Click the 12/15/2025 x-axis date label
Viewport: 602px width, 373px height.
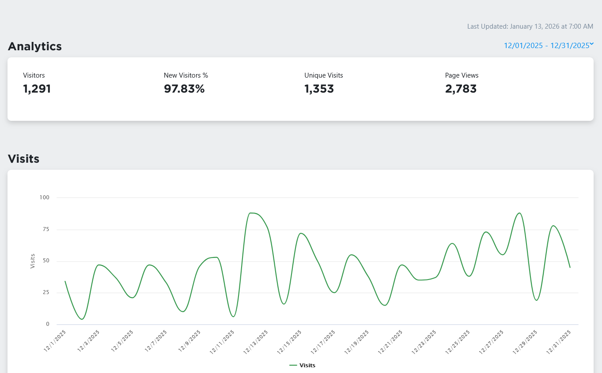pyautogui.click(x=290, y=342)
